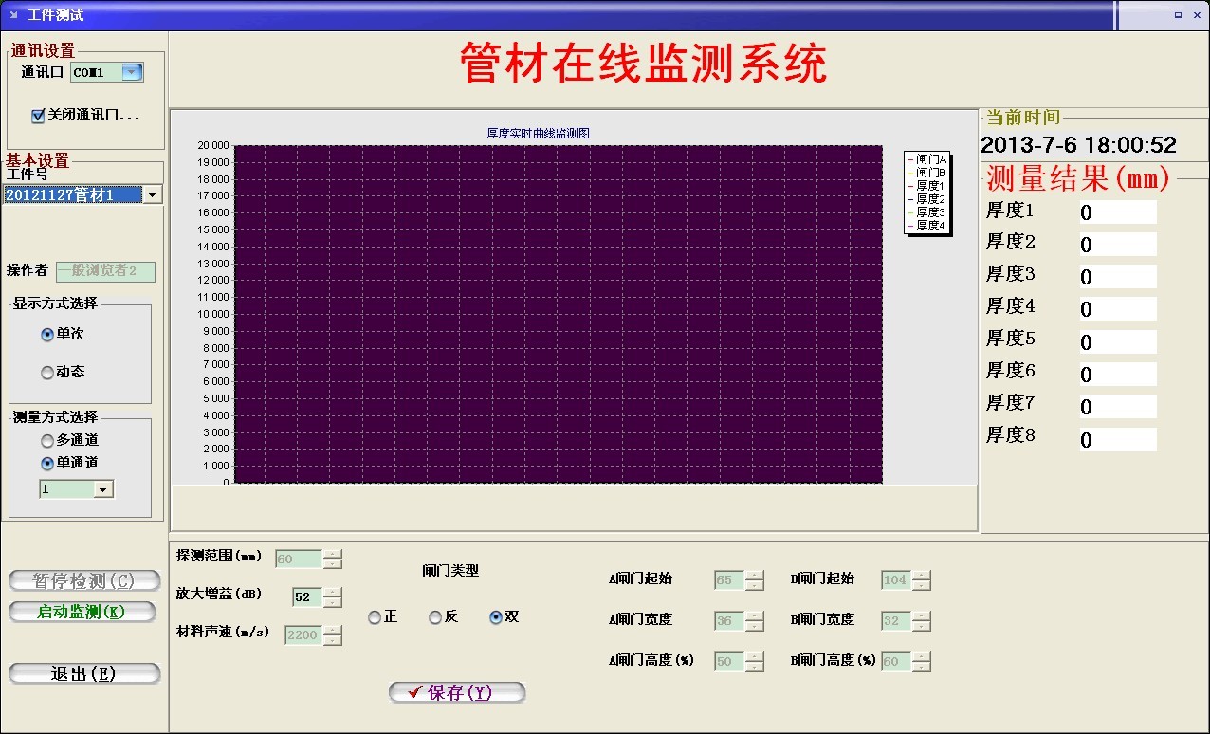Open the 通讯口 COM1 dropdown
This screenshot has width=1210, height=734.
point(132,72)
